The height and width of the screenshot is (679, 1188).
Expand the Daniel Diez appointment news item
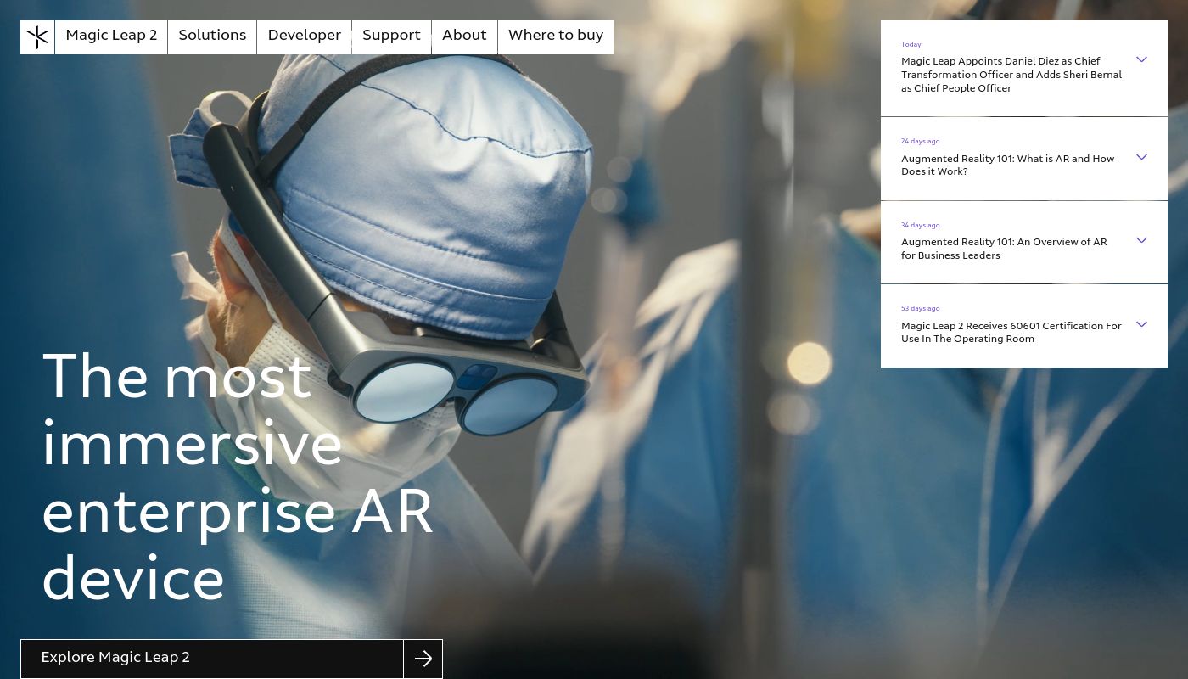click(x=1141, y=59)
